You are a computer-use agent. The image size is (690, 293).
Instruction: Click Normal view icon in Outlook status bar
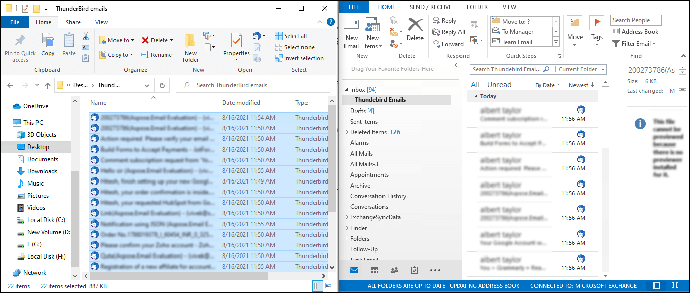[x=656, y=286]
